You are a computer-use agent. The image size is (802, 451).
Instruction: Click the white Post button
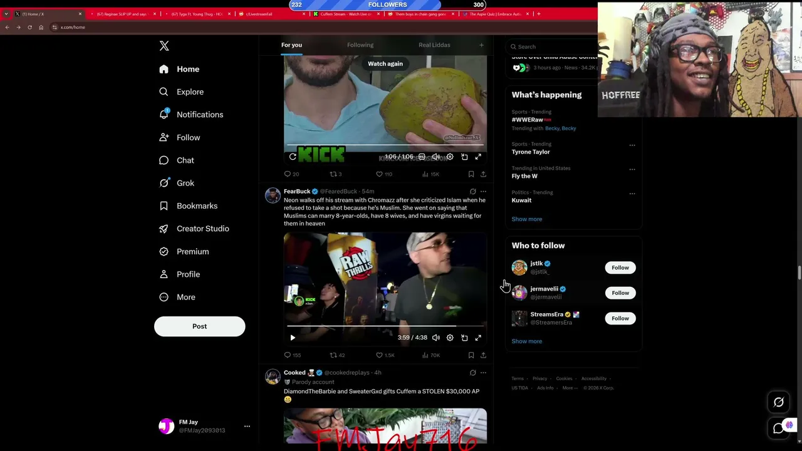(x=200, y=326)
